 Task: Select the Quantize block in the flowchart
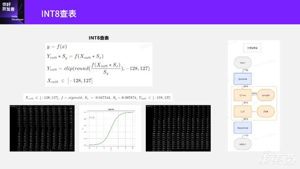click(242, 79)
